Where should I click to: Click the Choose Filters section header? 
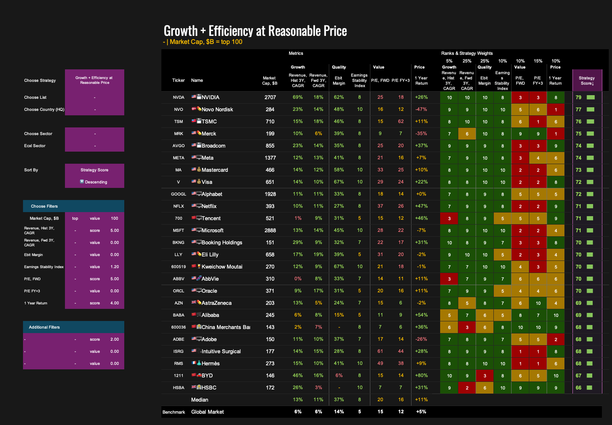pos(73,206)
